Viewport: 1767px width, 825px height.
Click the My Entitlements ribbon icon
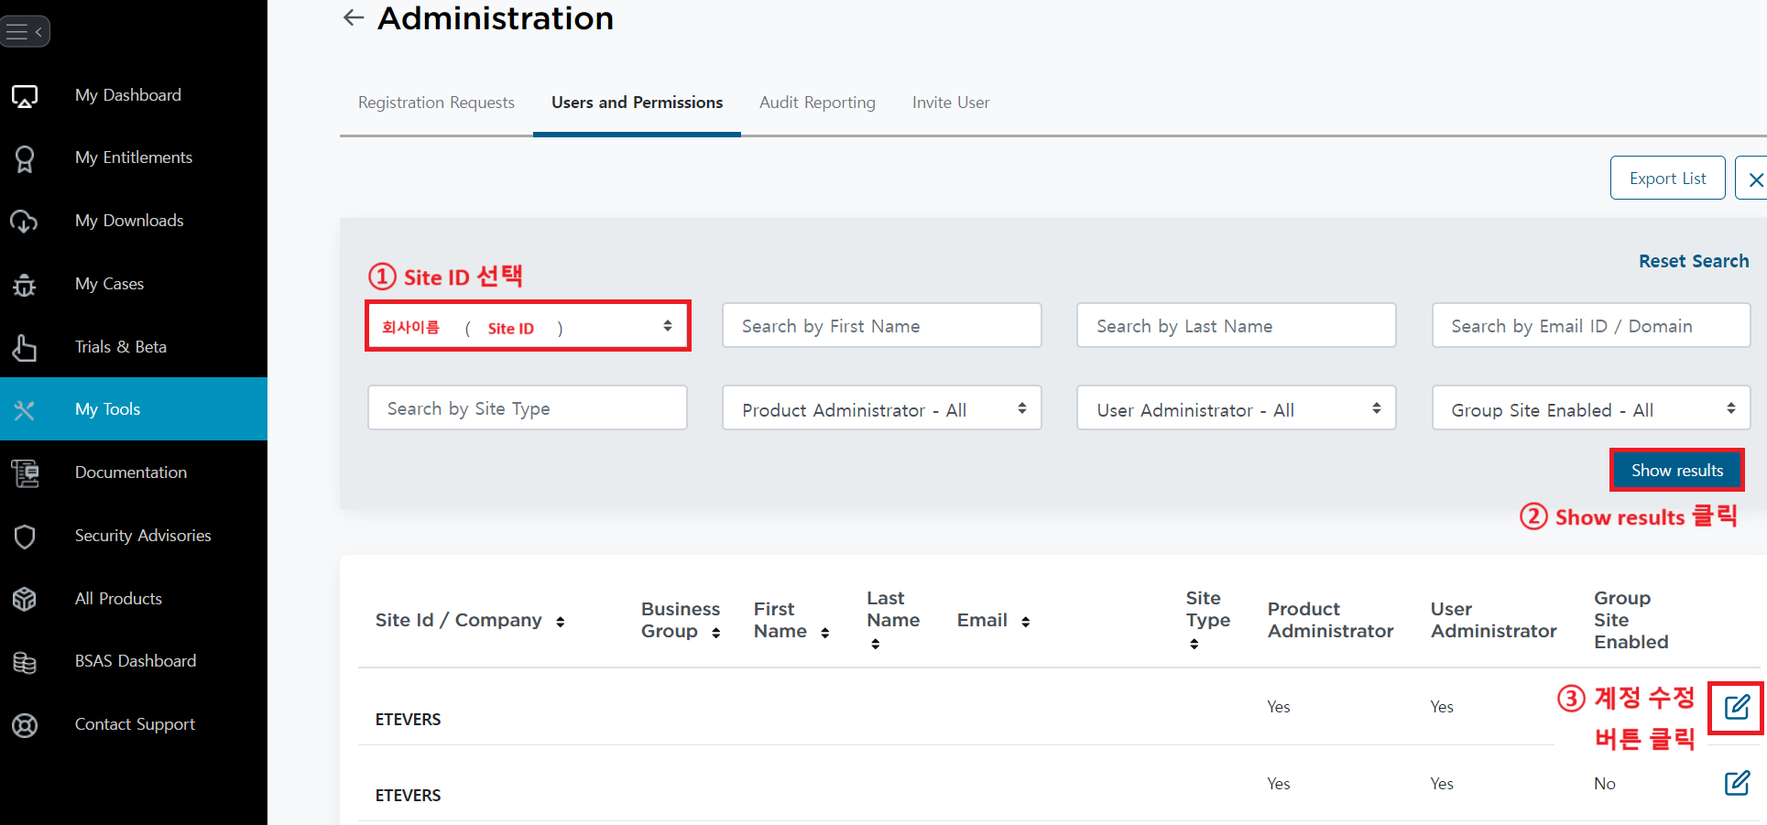pos(25,158)
